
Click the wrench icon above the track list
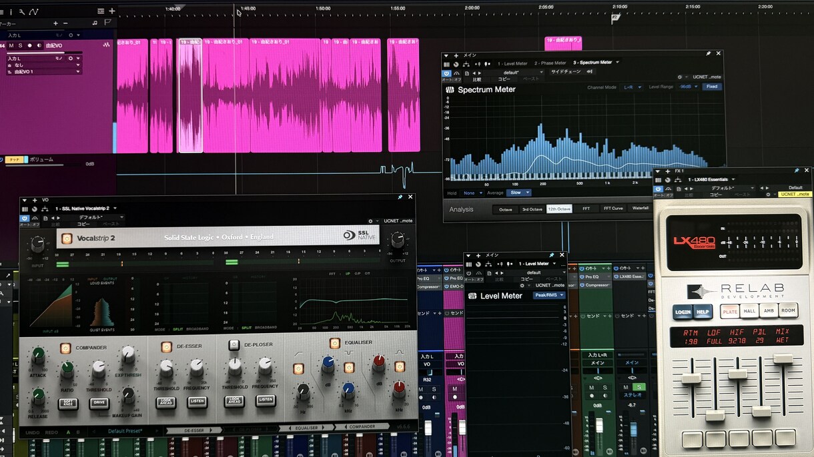pyautogui.click(x=22, y=11)
